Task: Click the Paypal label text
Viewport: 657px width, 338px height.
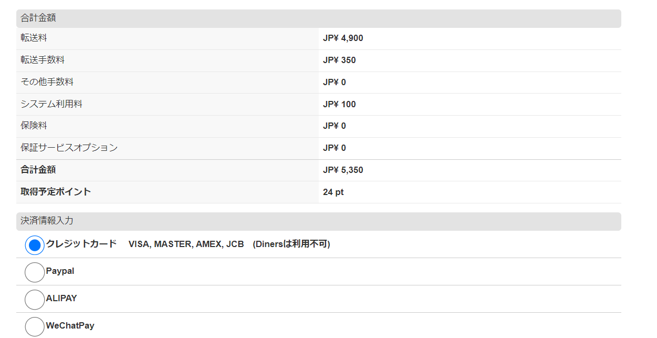Action: pyautogui.click(x=60, y=271)
